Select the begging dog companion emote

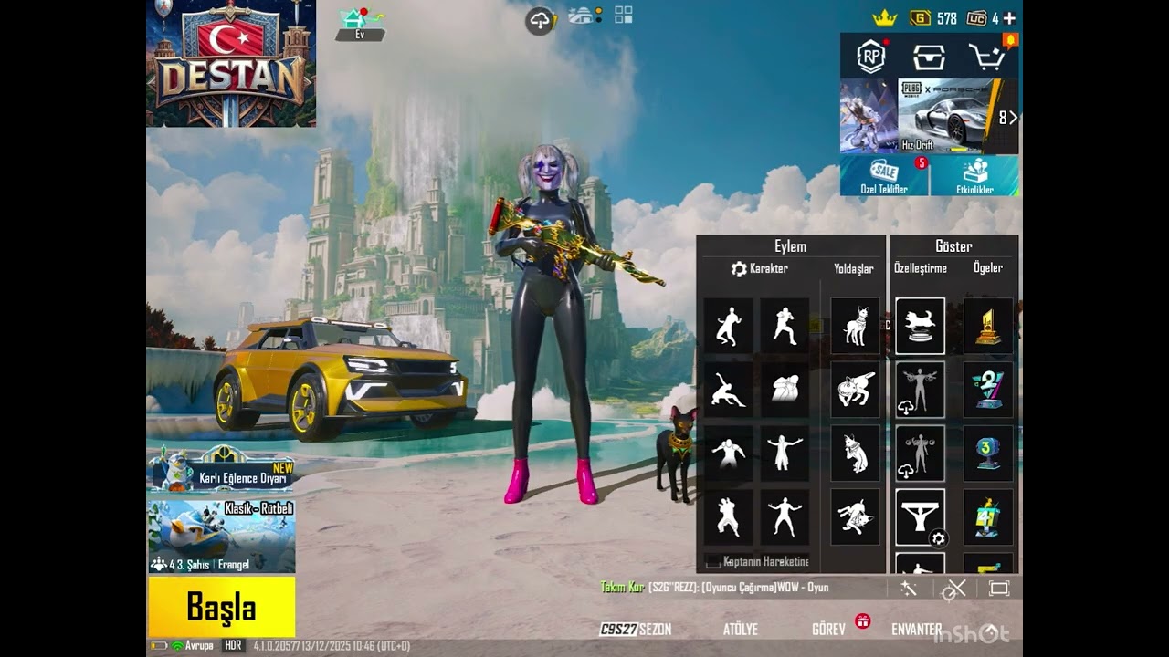856,454
